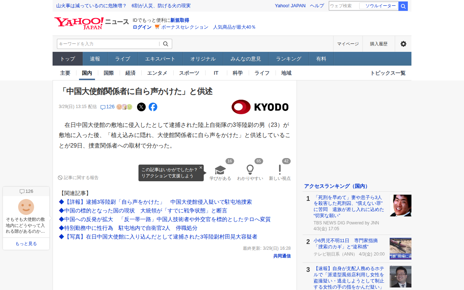Click the ログイン link

pyautogui.click(x=142, y=27)
